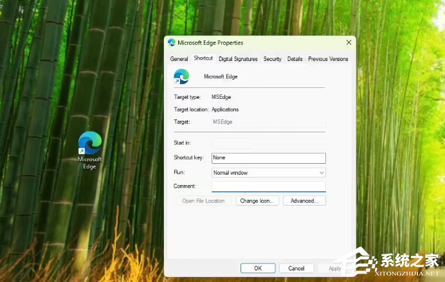The image size is (445, 282).
Task: Click the Comment text field
Action: 268,186
